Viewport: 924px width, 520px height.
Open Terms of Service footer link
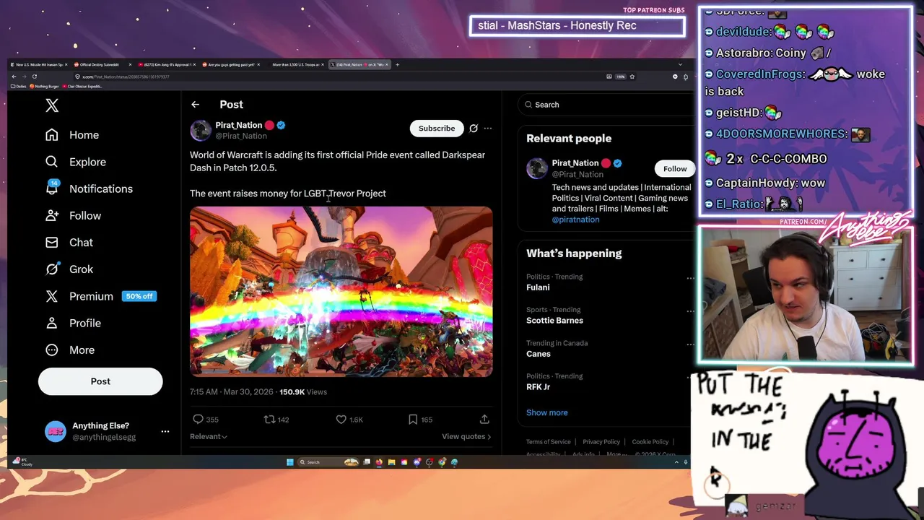point(548,442)
